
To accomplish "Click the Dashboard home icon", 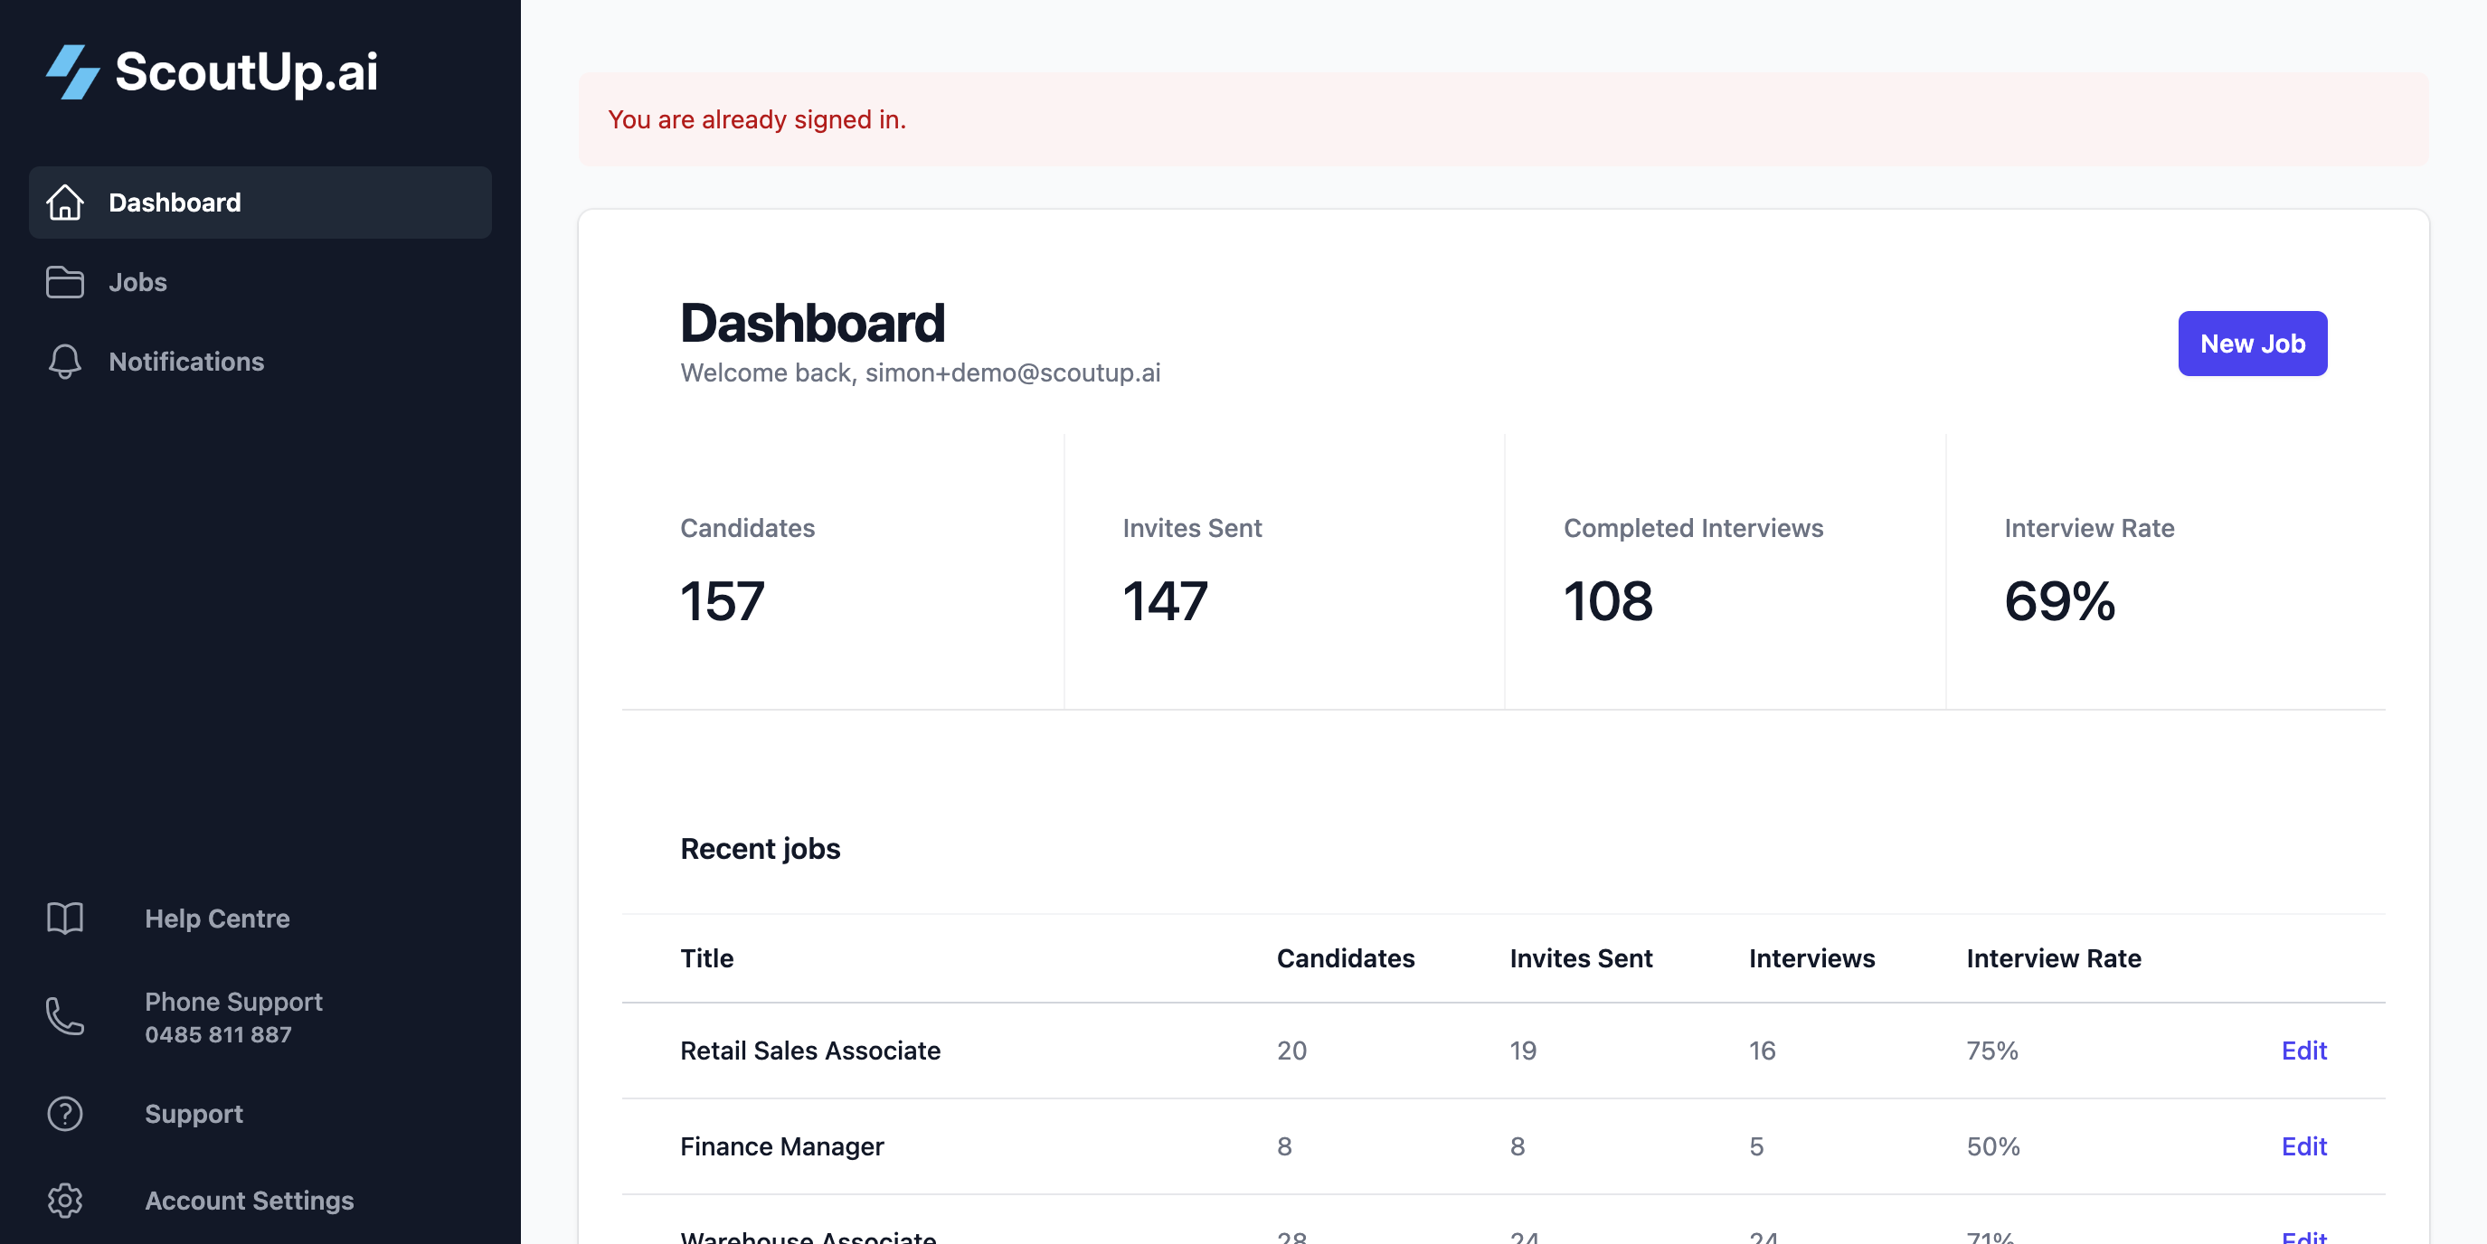I will (x=63, y=203).
